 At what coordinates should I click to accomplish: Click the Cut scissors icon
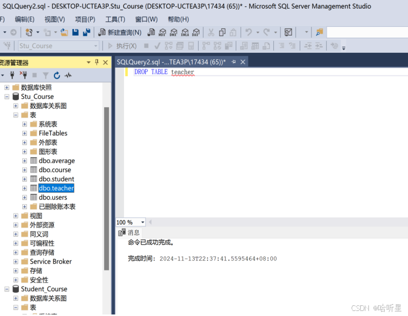tap(211, 32)
